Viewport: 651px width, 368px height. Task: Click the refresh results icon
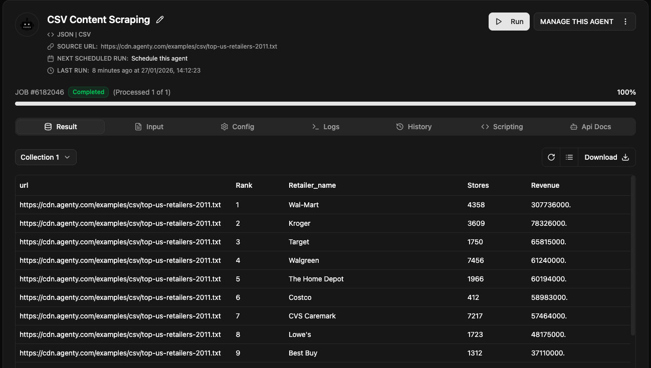click(551, 157)
